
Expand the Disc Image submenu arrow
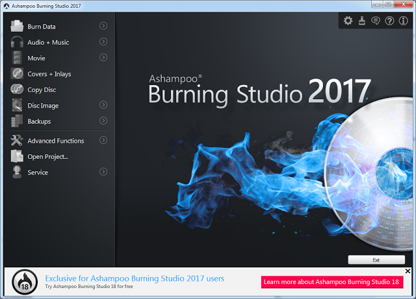pyautogui.click(x=103, y=105)
